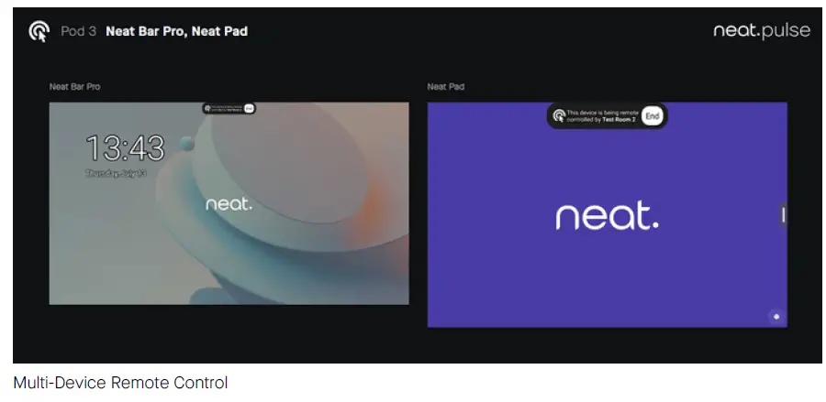This screenshot has width=826, height=402.
Task: Click the neat. logo on the Neat Bar Pro screen
Action: [x=229, y=203]
